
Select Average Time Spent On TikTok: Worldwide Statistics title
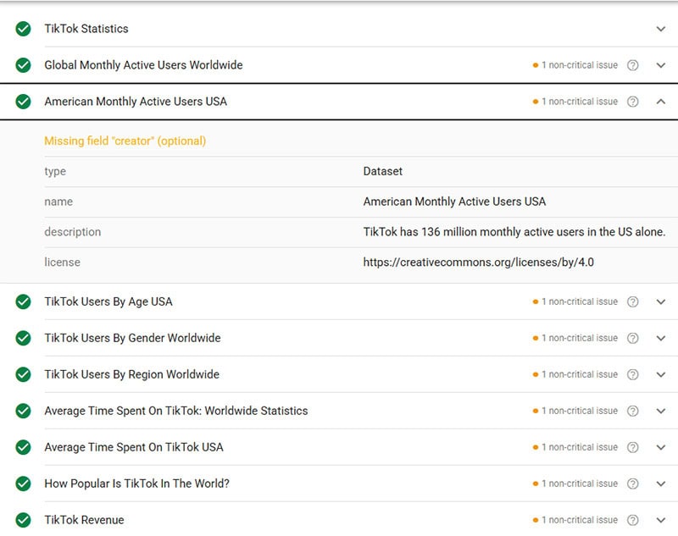coord(176,411)
